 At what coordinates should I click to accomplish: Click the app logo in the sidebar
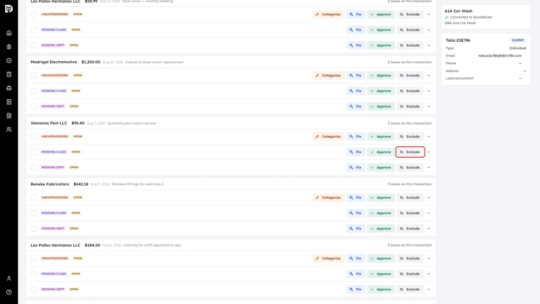[x=9, y=8]
